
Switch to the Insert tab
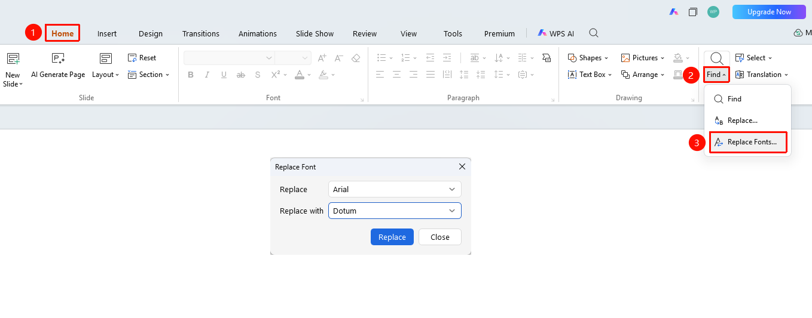click(107, 33)
